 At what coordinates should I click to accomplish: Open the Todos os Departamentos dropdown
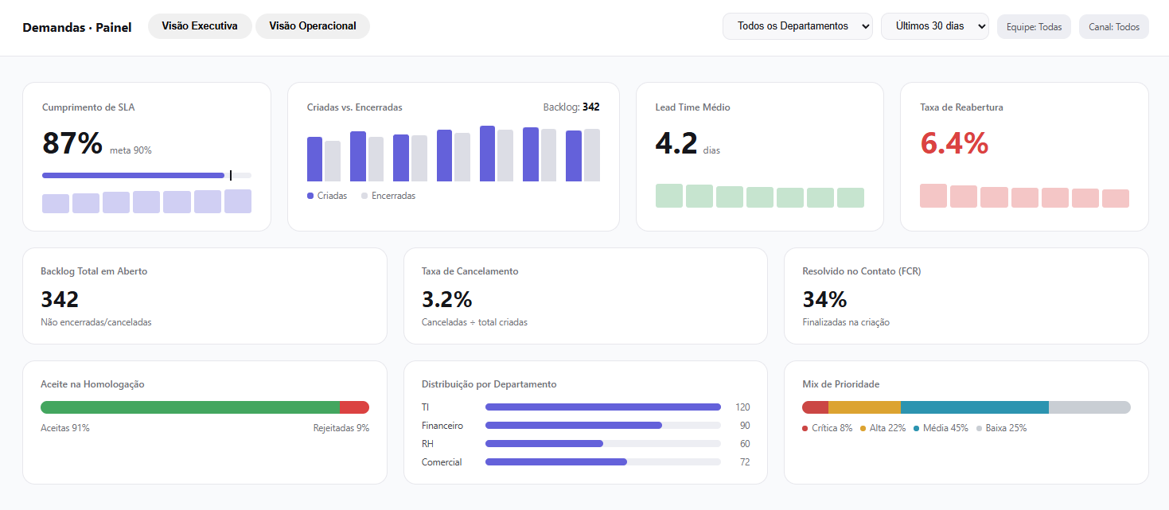click(x=797, y=26)
